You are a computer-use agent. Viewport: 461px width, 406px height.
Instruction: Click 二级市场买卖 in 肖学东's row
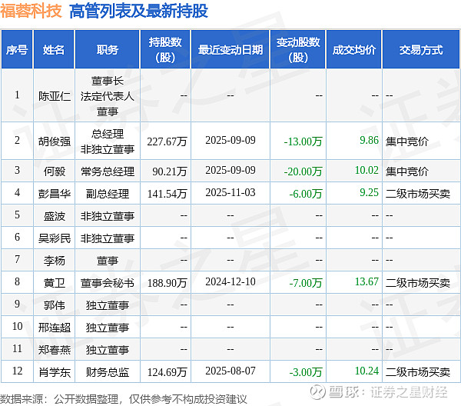[418, 372]
